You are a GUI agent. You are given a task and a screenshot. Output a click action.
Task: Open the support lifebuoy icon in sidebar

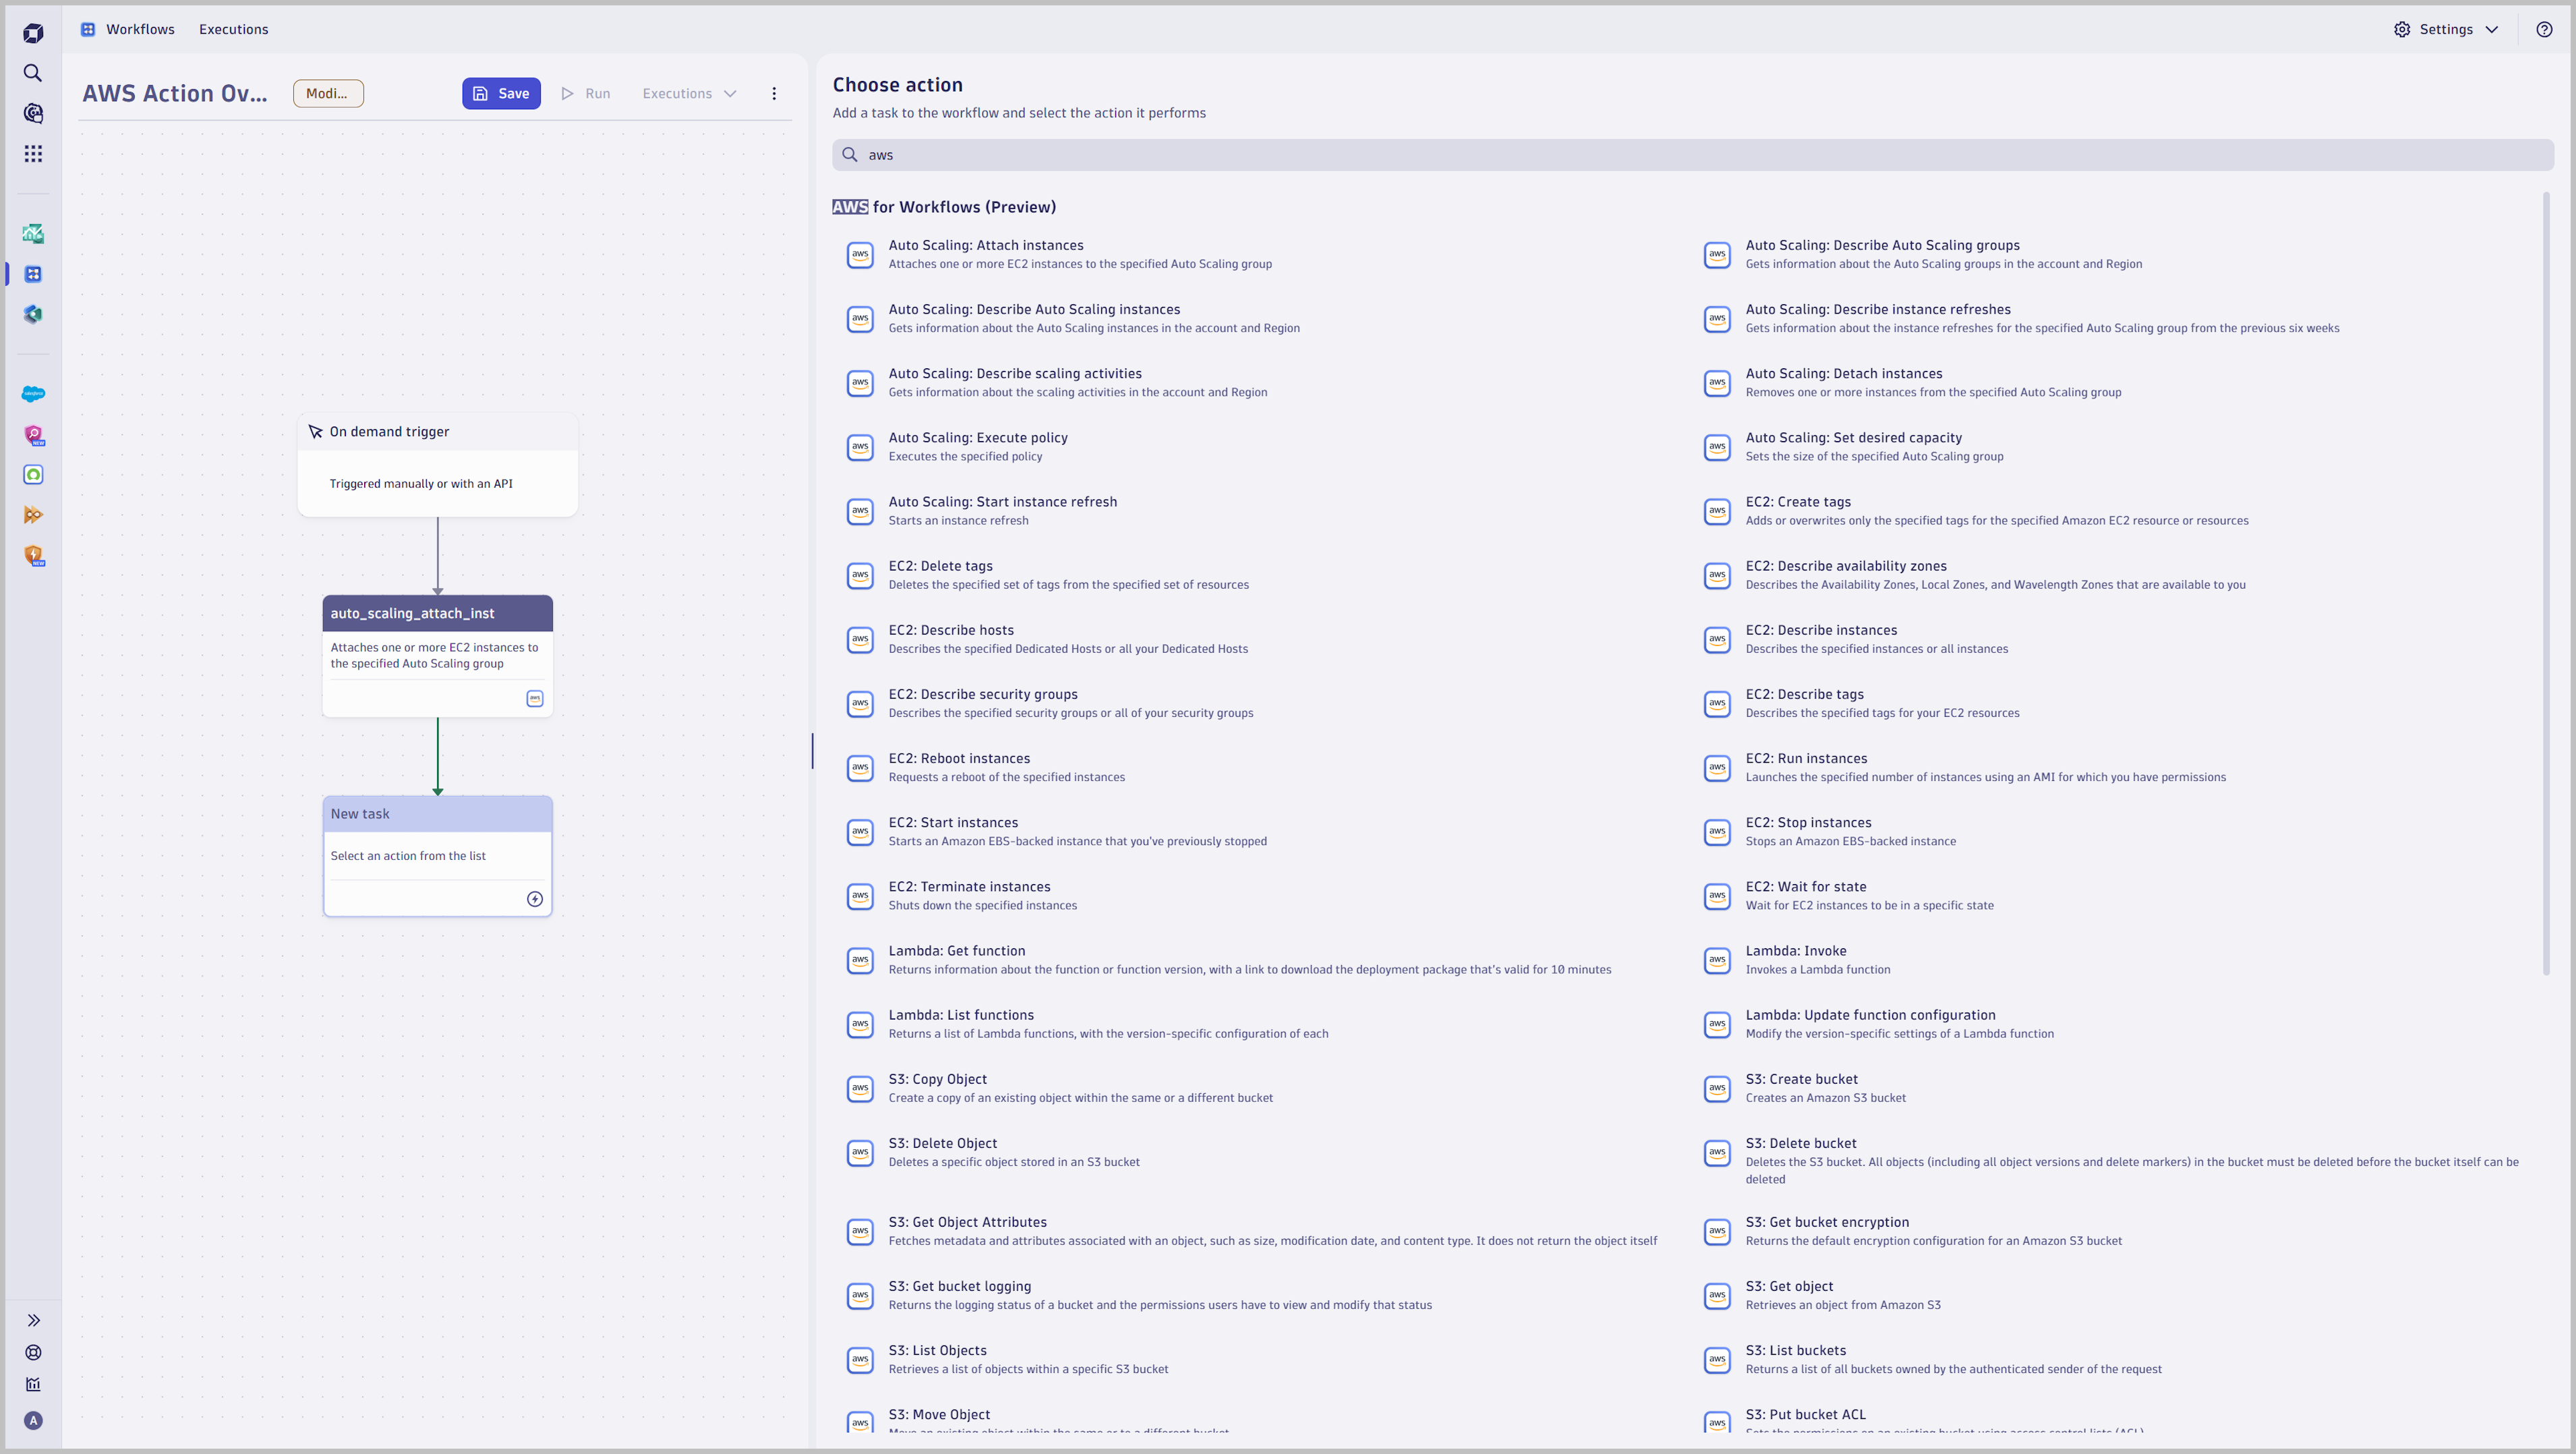(x=33, y=1352)
